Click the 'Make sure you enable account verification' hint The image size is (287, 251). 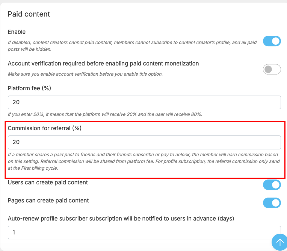click(x=85, y=74)
